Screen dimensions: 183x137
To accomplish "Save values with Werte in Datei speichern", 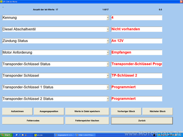I will tap(87, 111).
